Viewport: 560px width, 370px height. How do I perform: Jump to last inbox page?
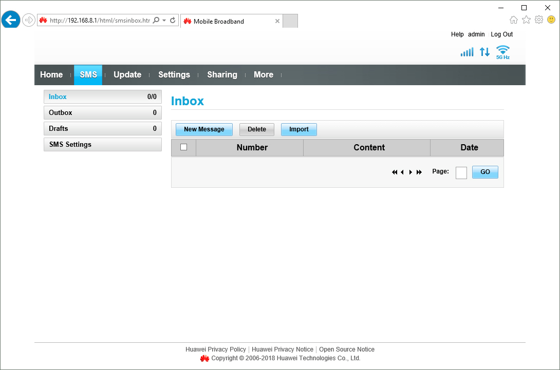tap(419, 172)
